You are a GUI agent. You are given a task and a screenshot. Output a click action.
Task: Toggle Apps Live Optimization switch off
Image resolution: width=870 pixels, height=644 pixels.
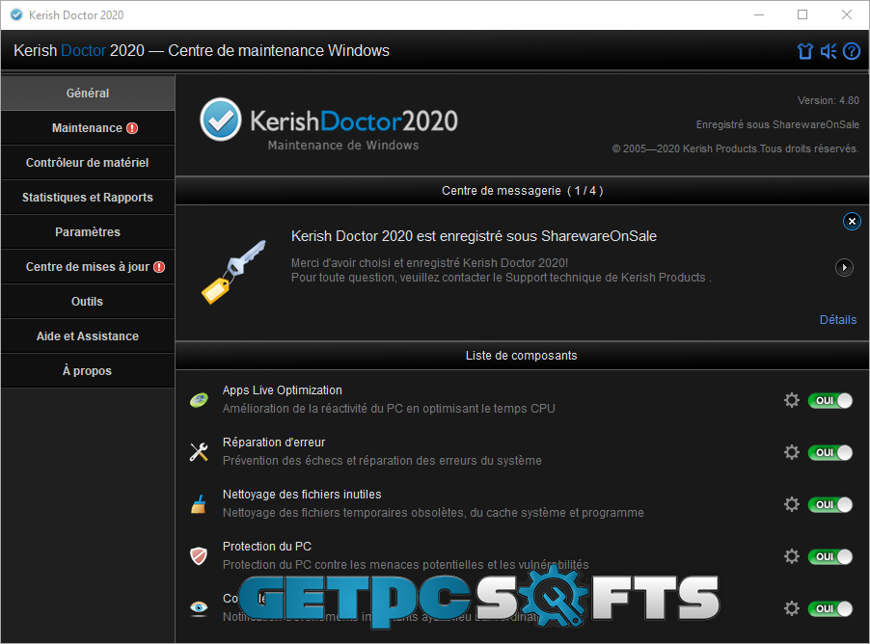point(830,400)
